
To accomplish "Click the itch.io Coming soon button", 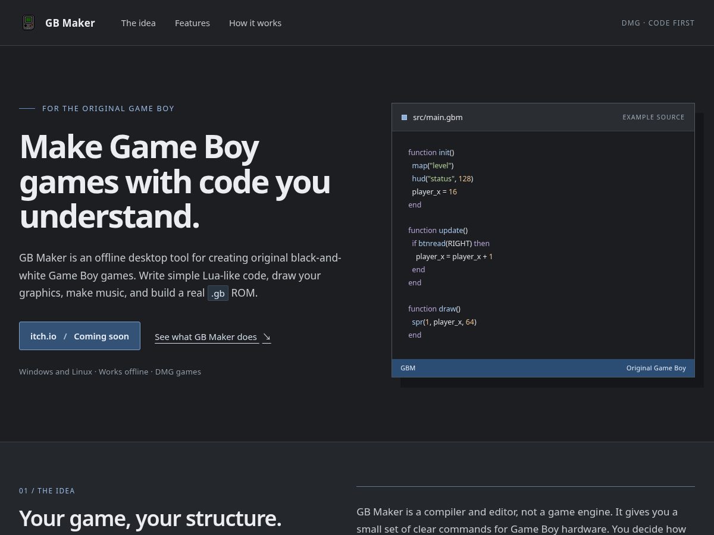I will coord(80,336).
